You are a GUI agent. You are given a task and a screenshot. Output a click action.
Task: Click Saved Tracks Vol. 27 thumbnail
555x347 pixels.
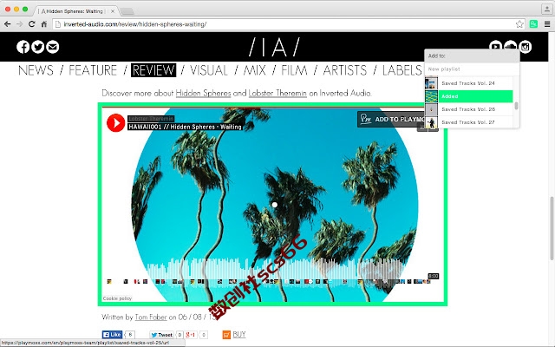tap(431, 122)
